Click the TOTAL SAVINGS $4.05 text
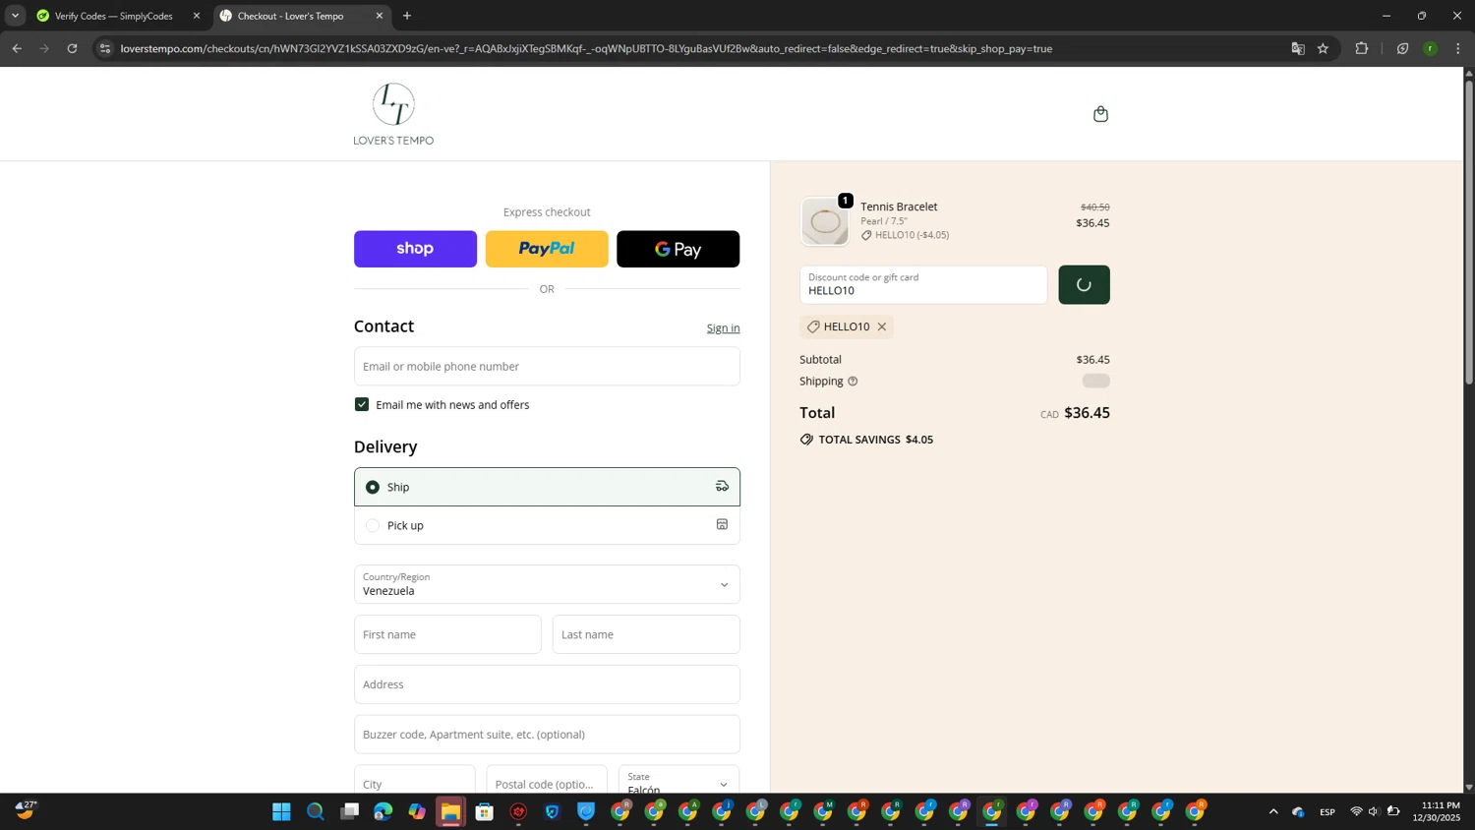Image resolution: width=1475 pixels, height=830 pixels. pyautogui.click(x=876, y=440)
